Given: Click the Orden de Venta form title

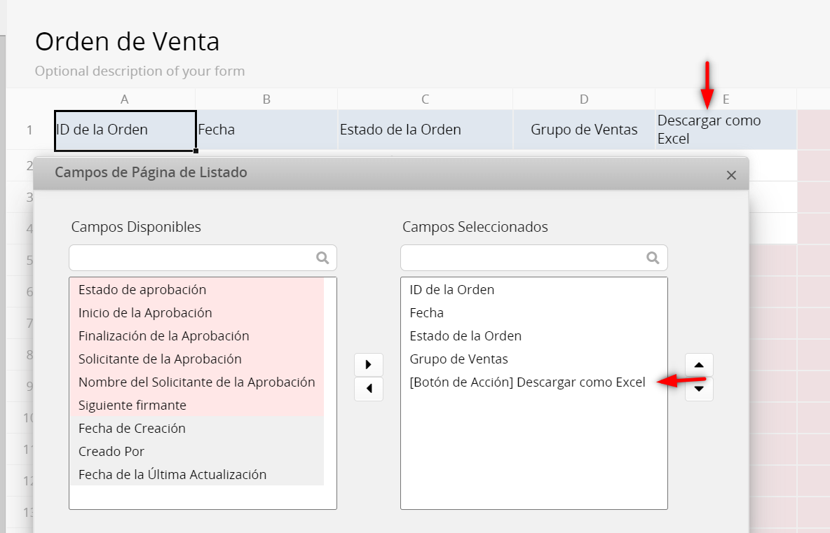Looking at the screenshot, I should coord(127,41).
